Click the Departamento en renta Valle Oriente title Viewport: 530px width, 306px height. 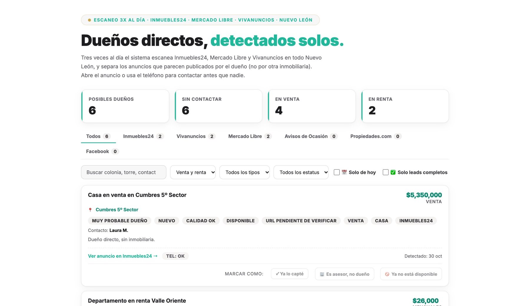pyautogui.click(x=137, y=301)
